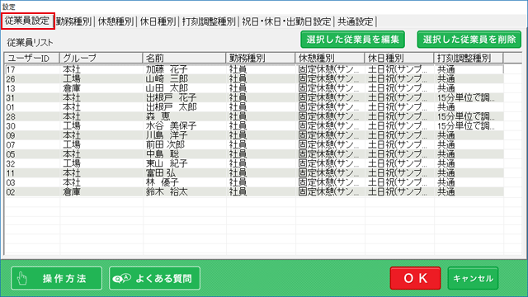The image size is (528, 297).
Task: Select the 打刻調整種別 tab
Action: (x=209, y=21)
